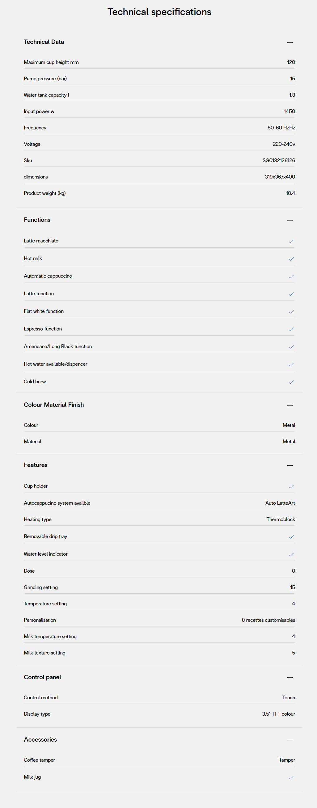Viewport: 317px width, 808px height.
Task: Click the Milk jug checkmark icon
Action: (291, 777)
